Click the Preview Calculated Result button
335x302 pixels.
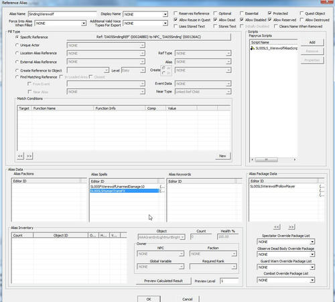click(x=163, y=281)
